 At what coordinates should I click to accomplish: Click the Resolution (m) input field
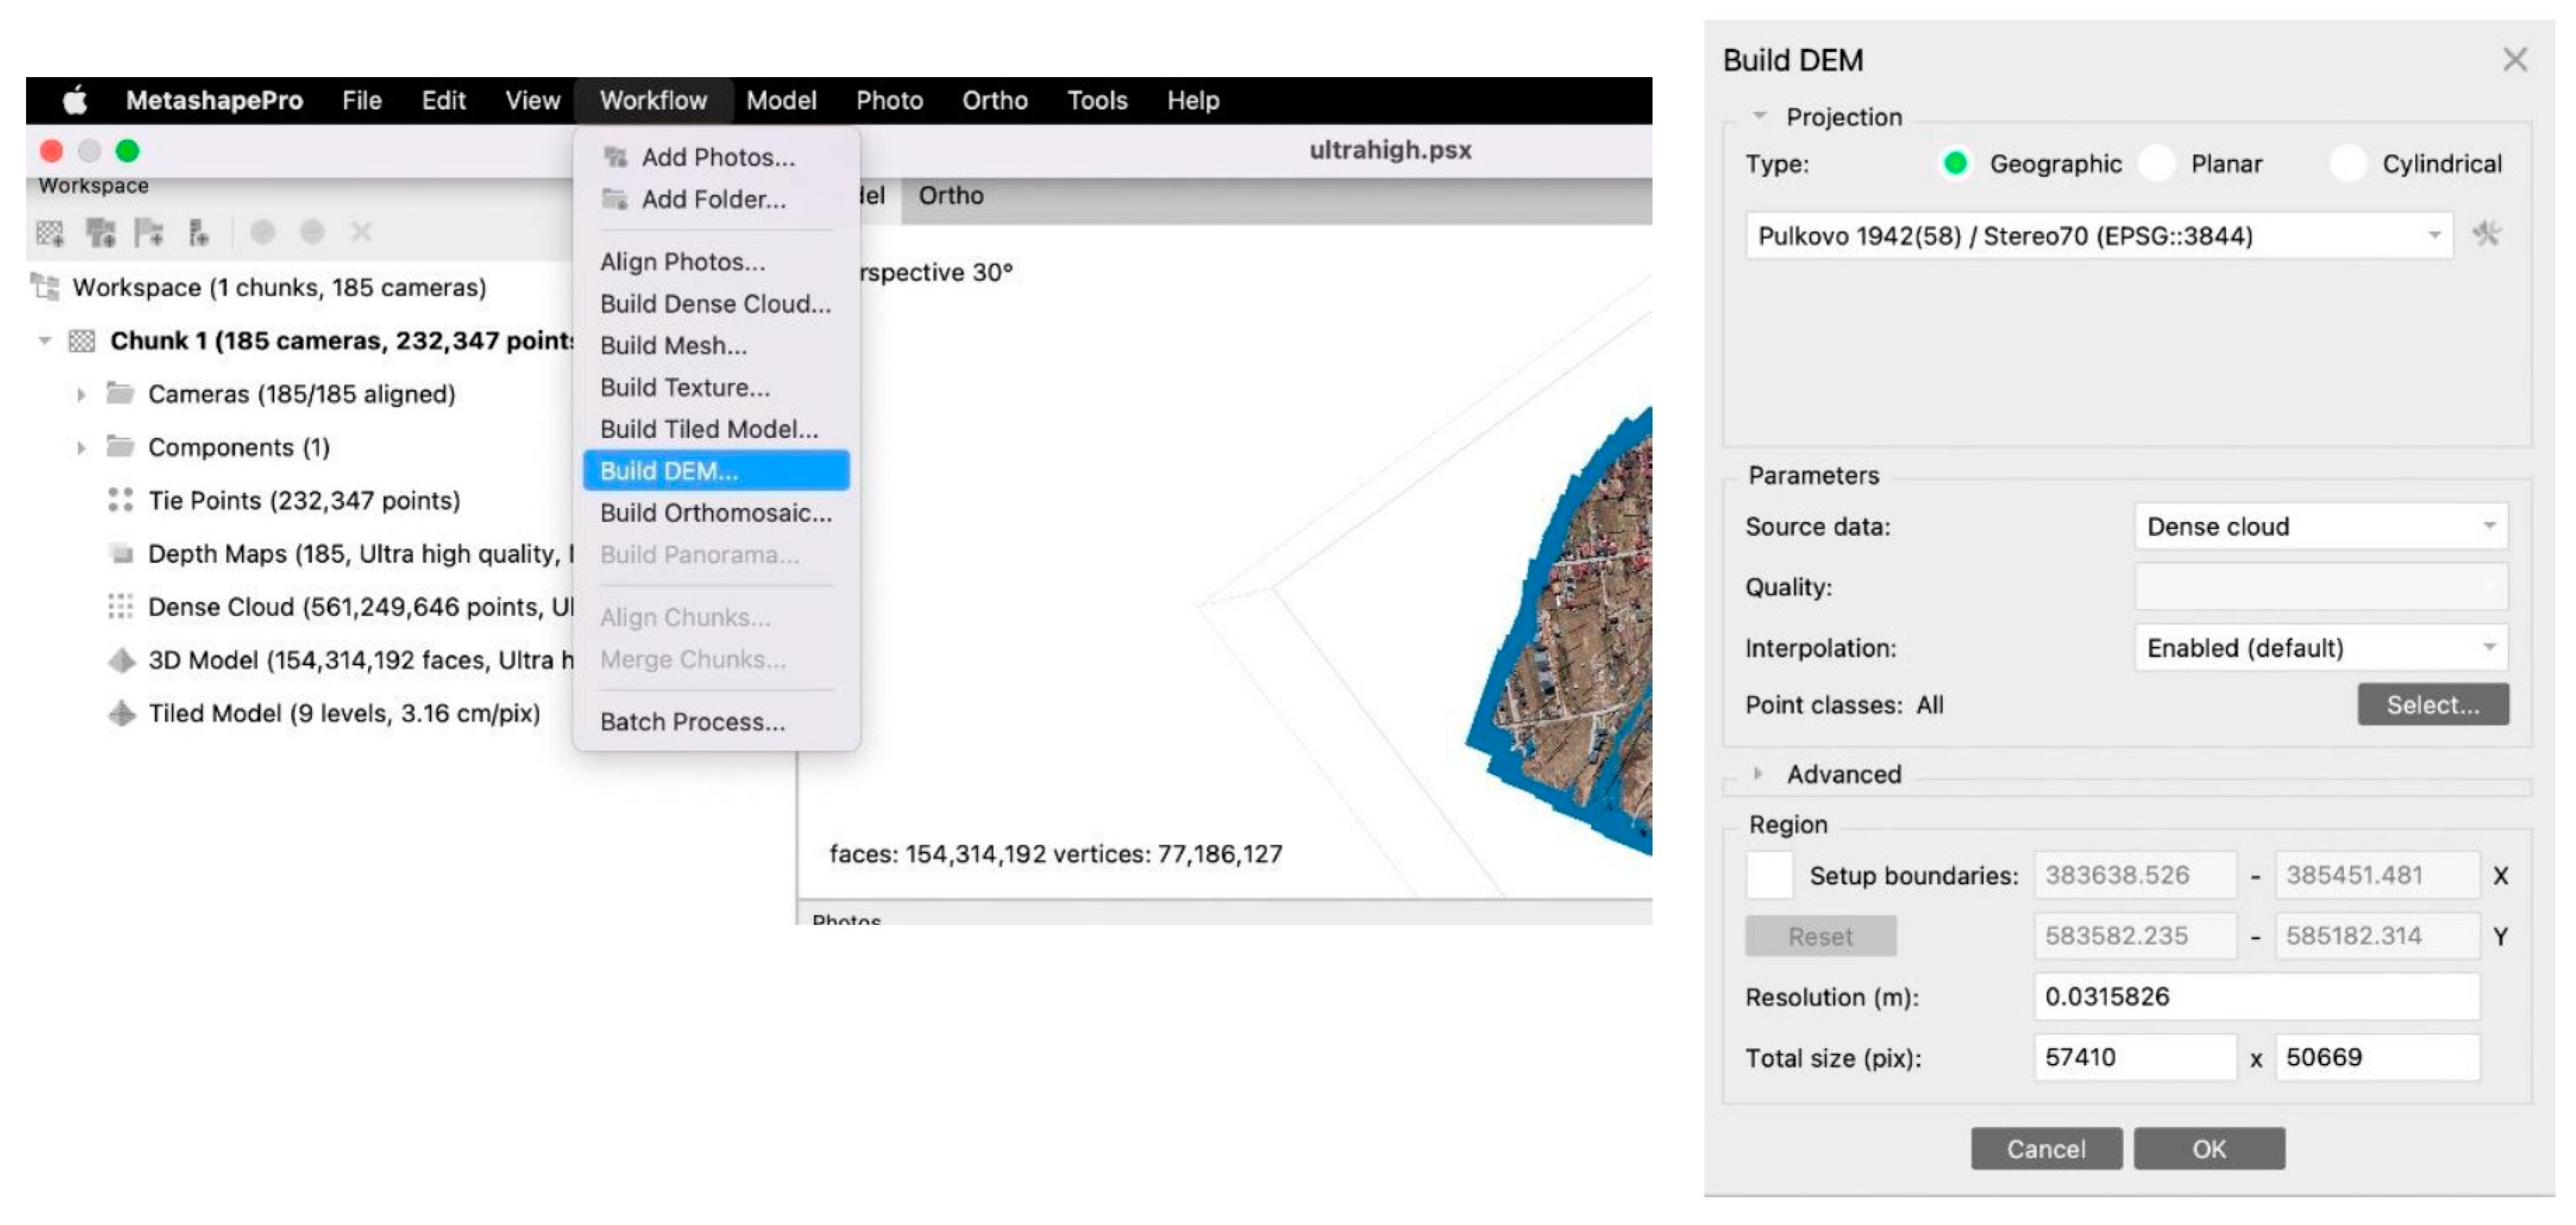click(x=2256, y=997)
